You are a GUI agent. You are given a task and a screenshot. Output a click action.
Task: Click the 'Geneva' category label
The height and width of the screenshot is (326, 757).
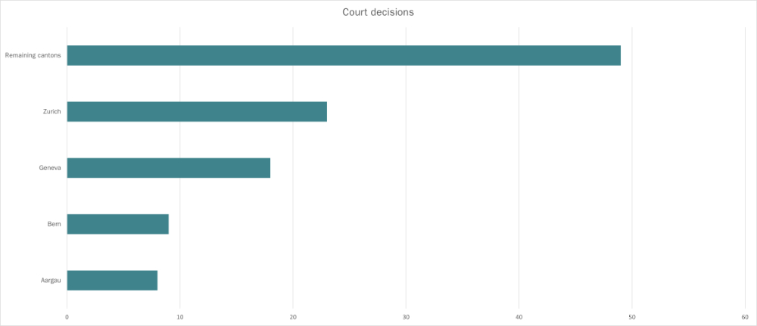click(50, 167)
